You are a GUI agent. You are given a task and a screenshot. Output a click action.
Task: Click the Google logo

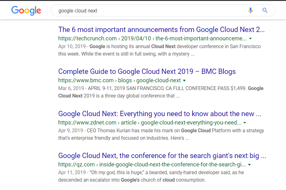pos(26,10)
